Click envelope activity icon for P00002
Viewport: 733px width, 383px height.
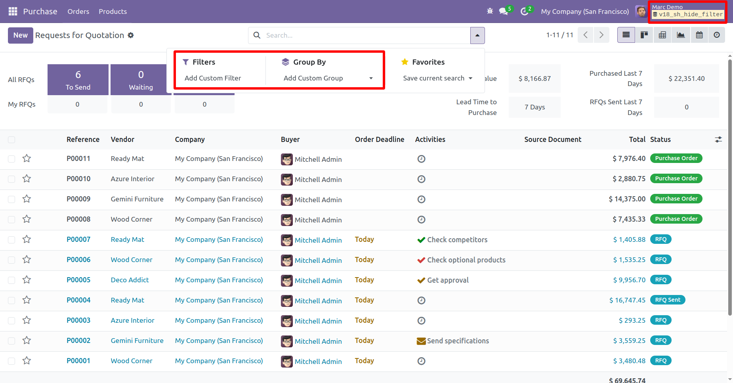click(421, 341)
